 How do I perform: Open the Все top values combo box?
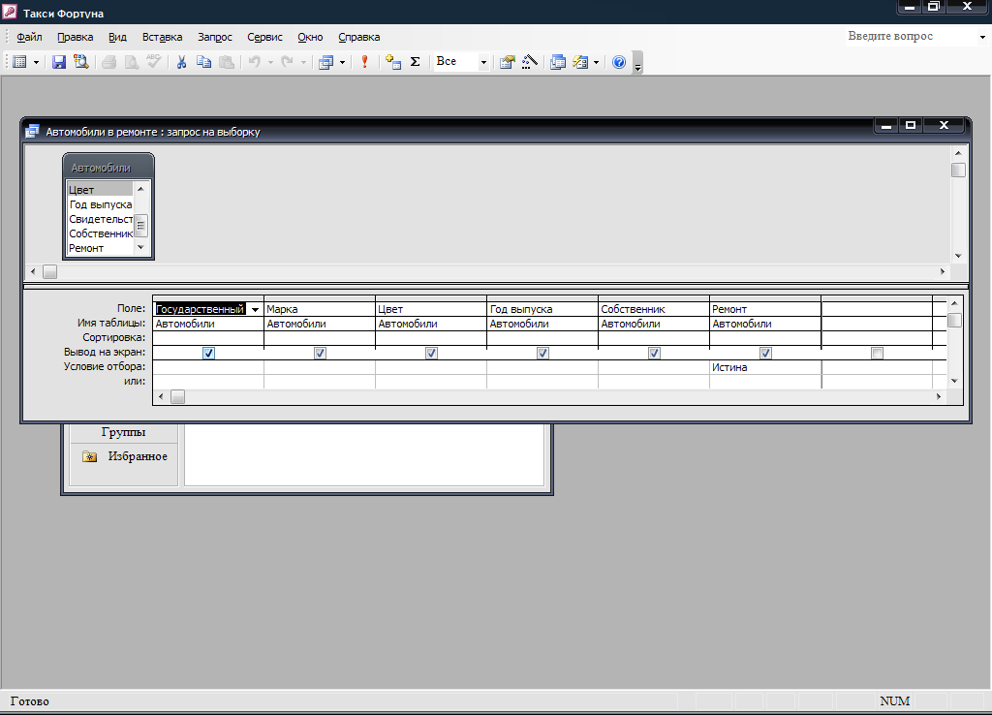tap(483, 62)
